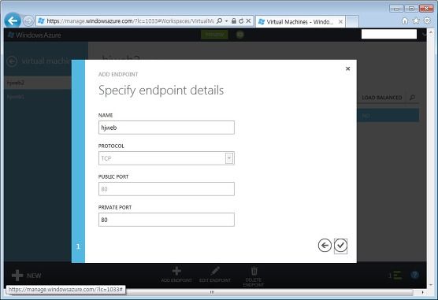This screenshot has width=438, height=300.
Task: Click the account box in Azure header
Action: 389,35
